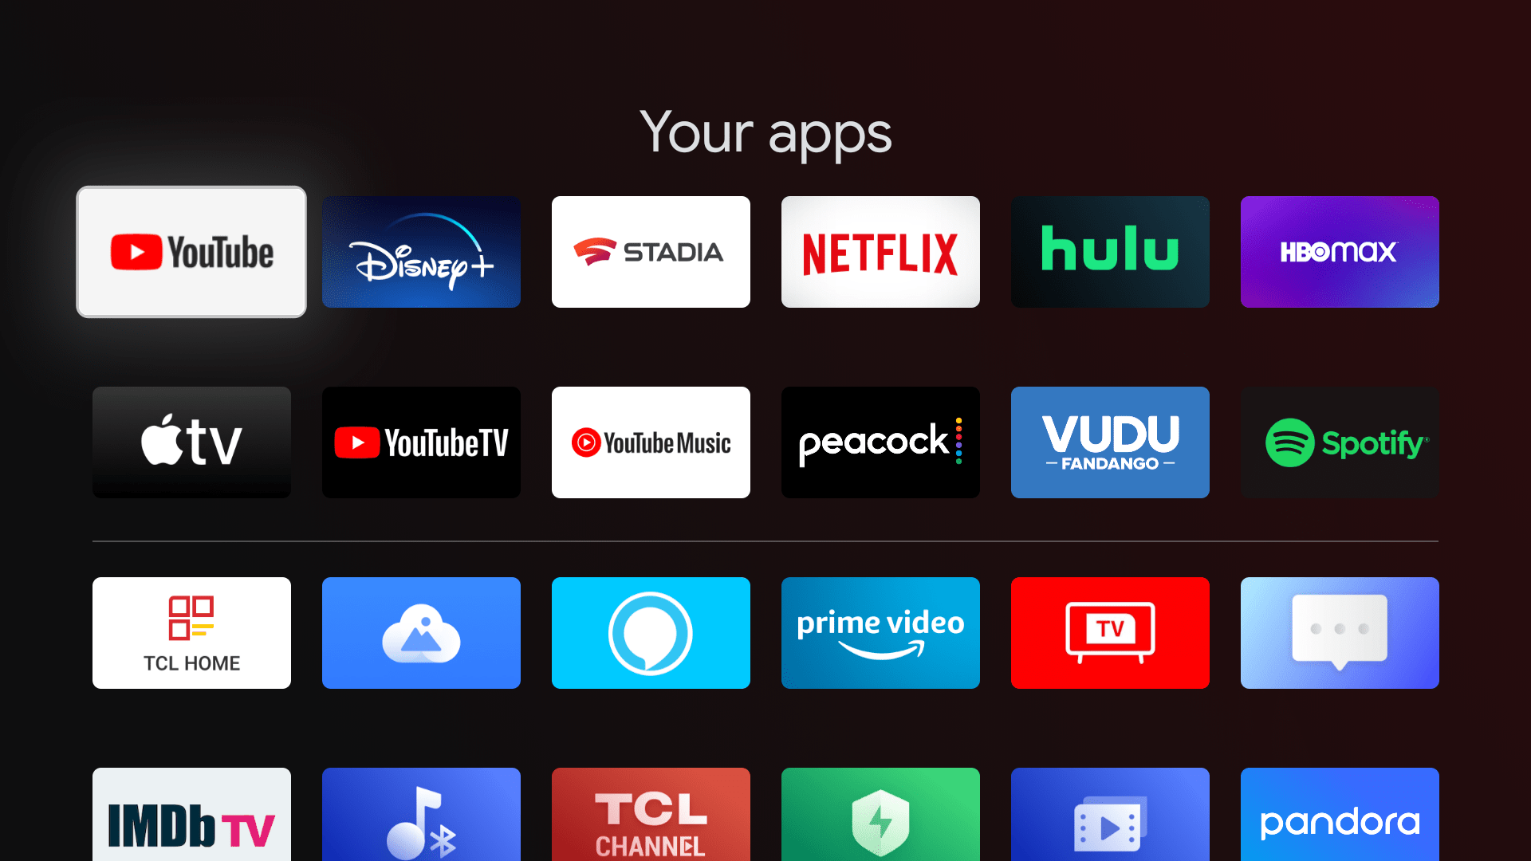Open Apple TV app
Viewport: 1531px width, 861px height.
coord(192,442)
